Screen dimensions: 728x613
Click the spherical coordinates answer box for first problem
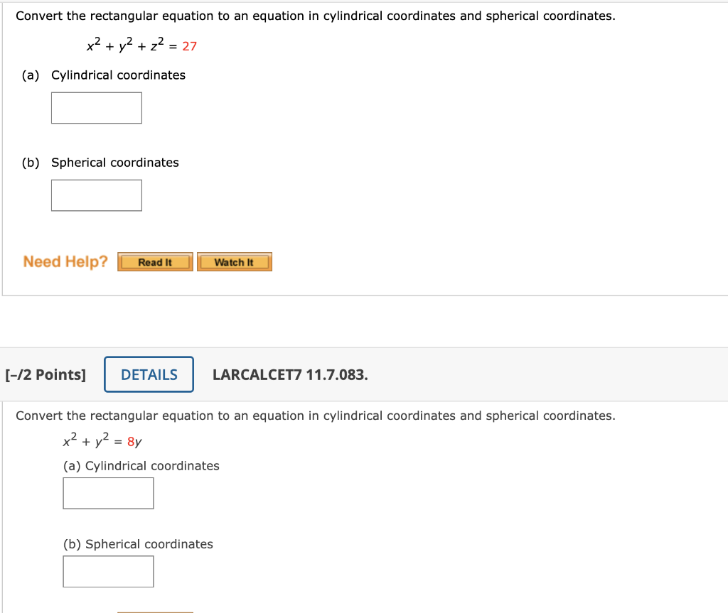[96, 195]
